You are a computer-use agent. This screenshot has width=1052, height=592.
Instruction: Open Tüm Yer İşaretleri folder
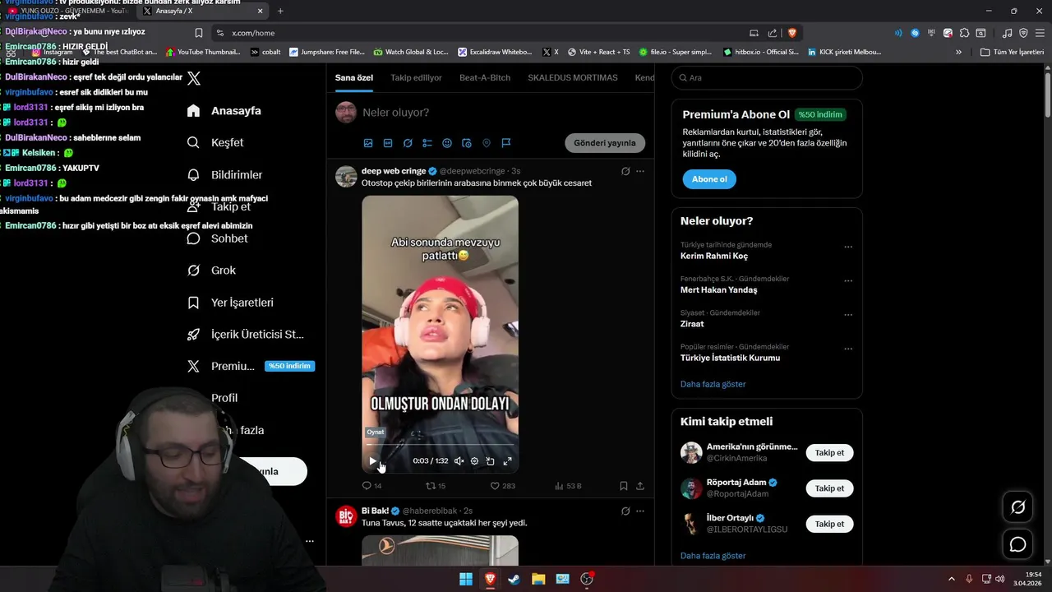pos(1012,52)
